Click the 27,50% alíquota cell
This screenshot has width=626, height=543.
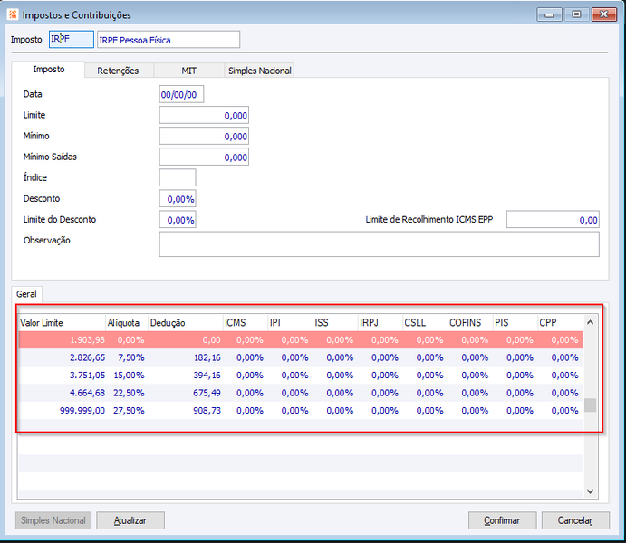[127, 410]
